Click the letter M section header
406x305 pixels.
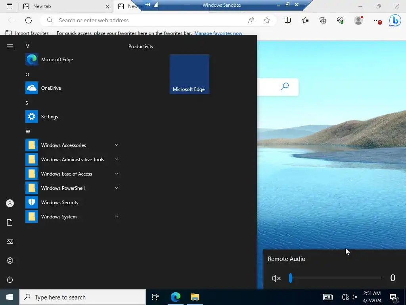click(27, 46)
